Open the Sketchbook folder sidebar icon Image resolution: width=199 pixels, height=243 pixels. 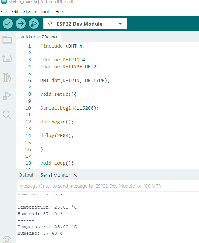click(x=7, y=40)
